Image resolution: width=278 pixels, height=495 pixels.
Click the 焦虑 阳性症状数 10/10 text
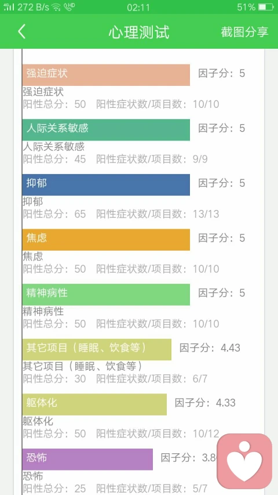coord(158,269)
